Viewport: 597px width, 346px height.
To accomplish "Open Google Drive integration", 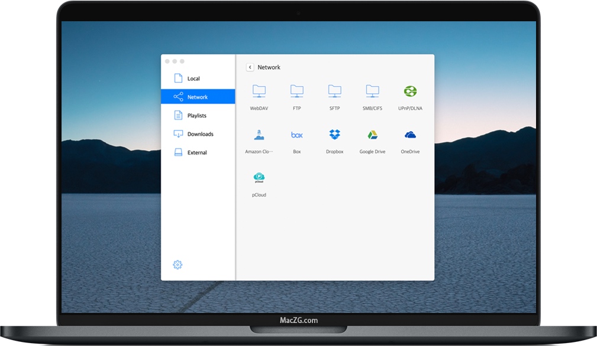I will (372, 138).
